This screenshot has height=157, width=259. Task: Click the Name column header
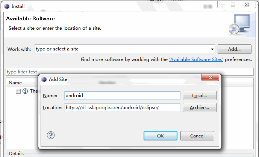[x=15, y=82]
